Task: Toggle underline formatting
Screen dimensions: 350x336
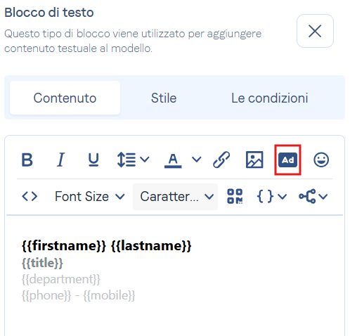Action: pos(93,160)
